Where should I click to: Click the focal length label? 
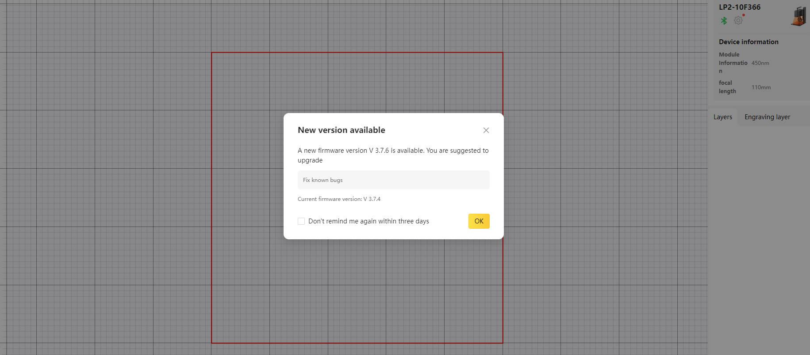[727, 87]
